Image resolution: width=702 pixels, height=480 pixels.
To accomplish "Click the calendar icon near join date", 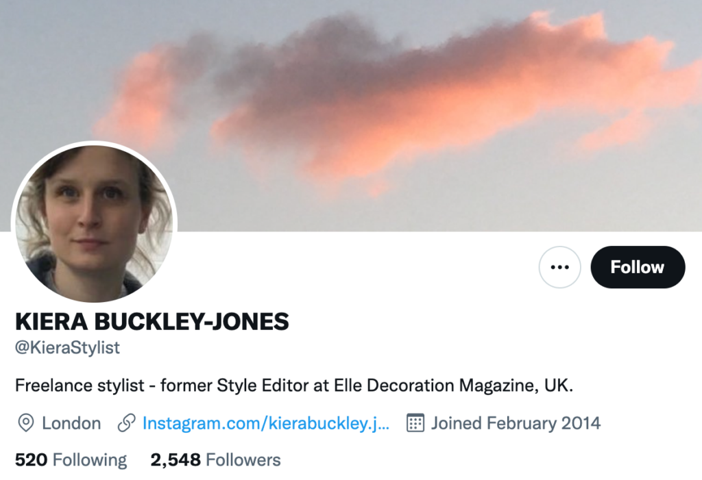I will 415,423.
